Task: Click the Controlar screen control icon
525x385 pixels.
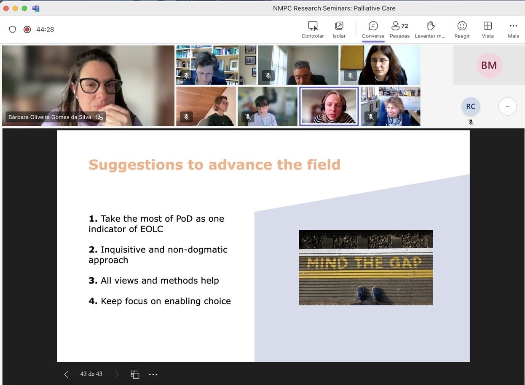Action: [x=313, y=26]
